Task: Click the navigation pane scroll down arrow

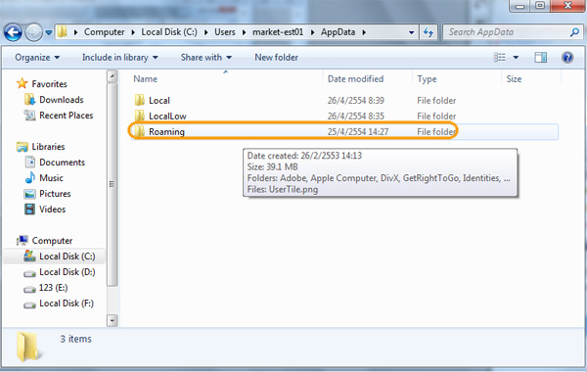Action: (x=113, y=321)
